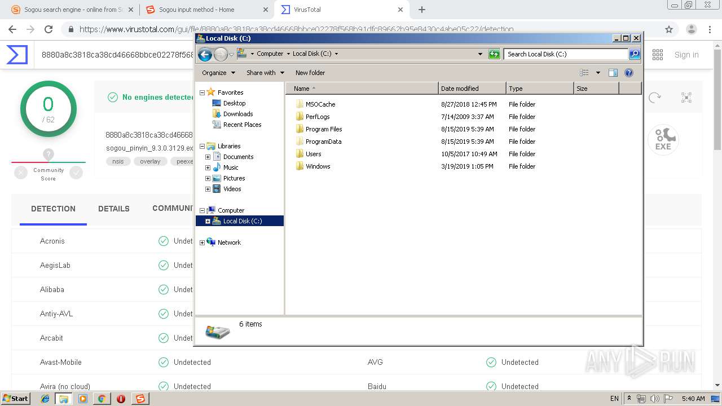Select the Users folder
Screen dimensions: 722x406
(313, 154)
